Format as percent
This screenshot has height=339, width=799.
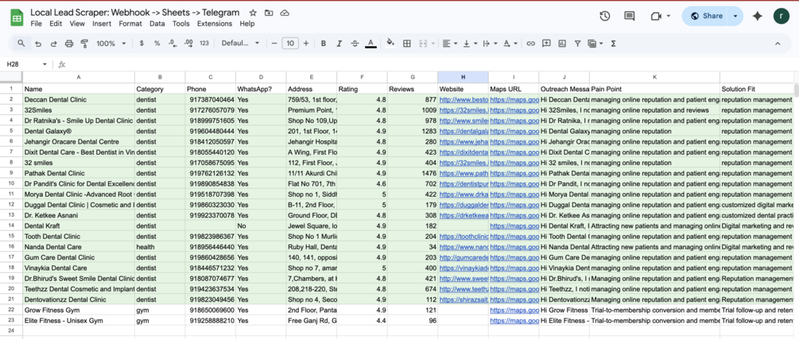(157, 44)
